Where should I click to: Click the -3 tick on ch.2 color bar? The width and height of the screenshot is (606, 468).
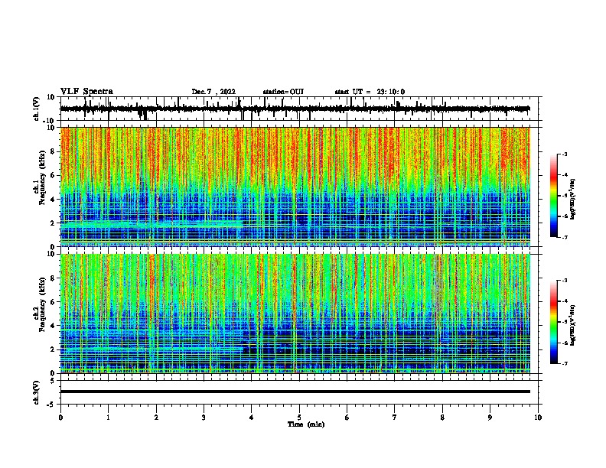point(564,281)
